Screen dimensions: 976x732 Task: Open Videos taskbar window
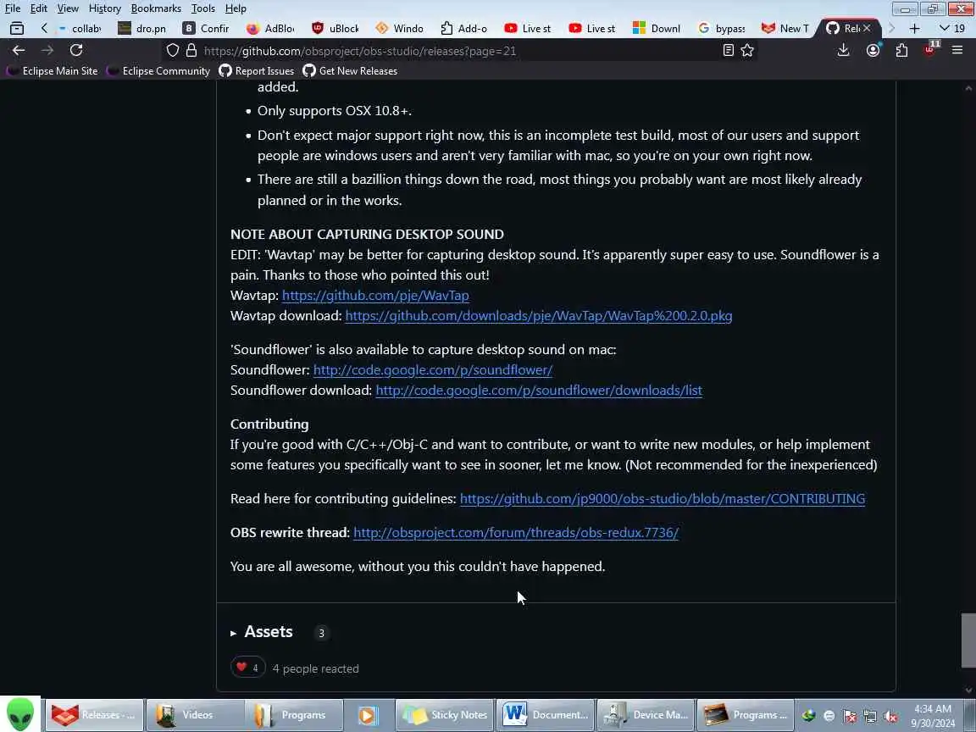[195, 715]
